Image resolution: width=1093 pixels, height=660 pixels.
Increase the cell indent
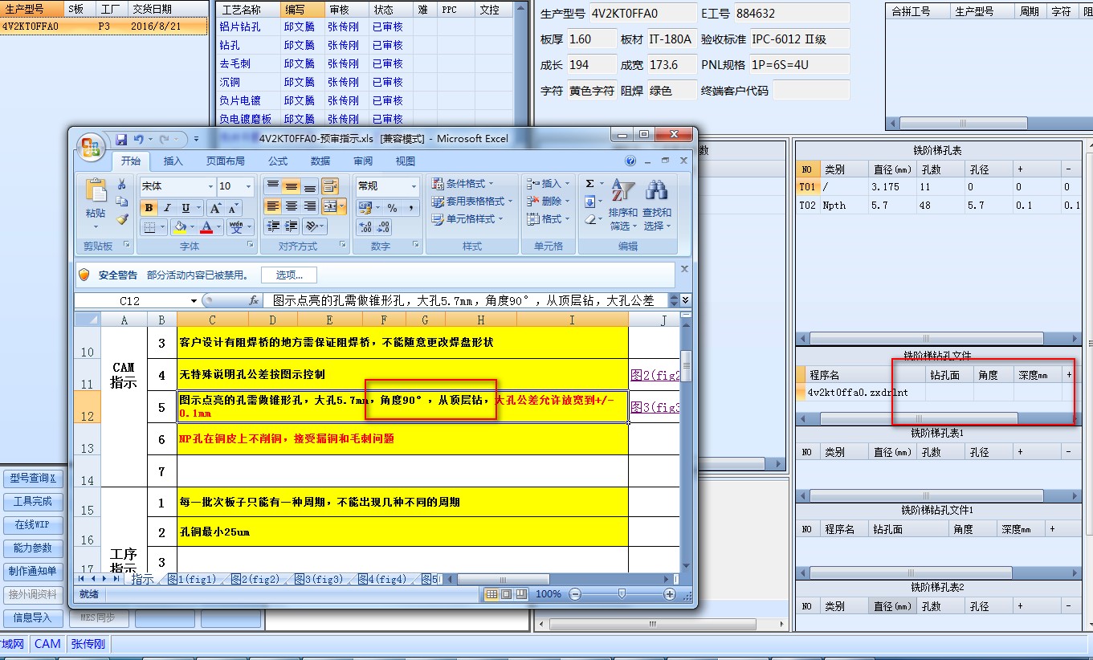pos(291,226)
